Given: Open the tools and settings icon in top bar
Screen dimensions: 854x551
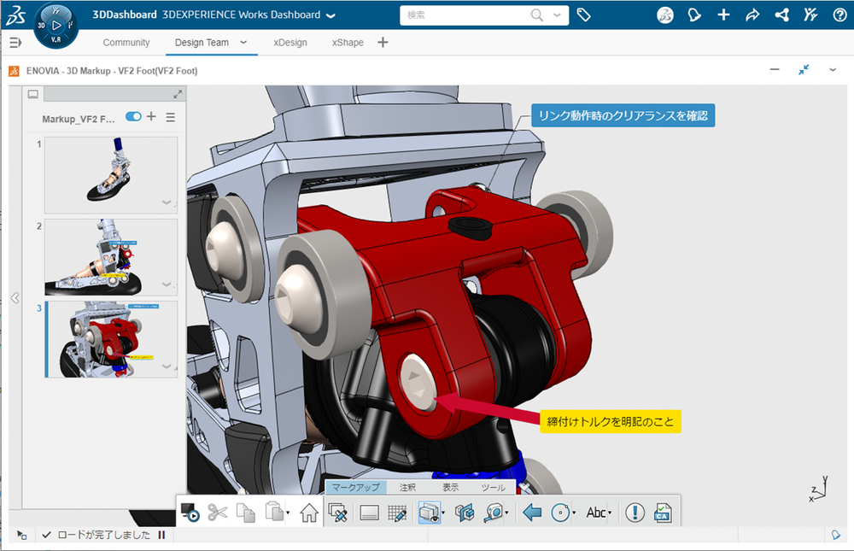Looking at the screenshot, I should pos(810,15).
